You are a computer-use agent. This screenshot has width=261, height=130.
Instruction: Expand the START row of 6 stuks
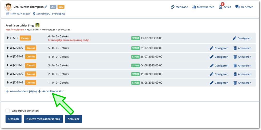[x=7, y=38]
